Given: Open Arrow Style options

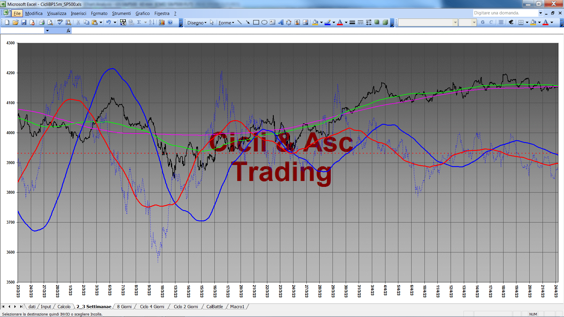Looking at the screenshot, I should (369, 22).
